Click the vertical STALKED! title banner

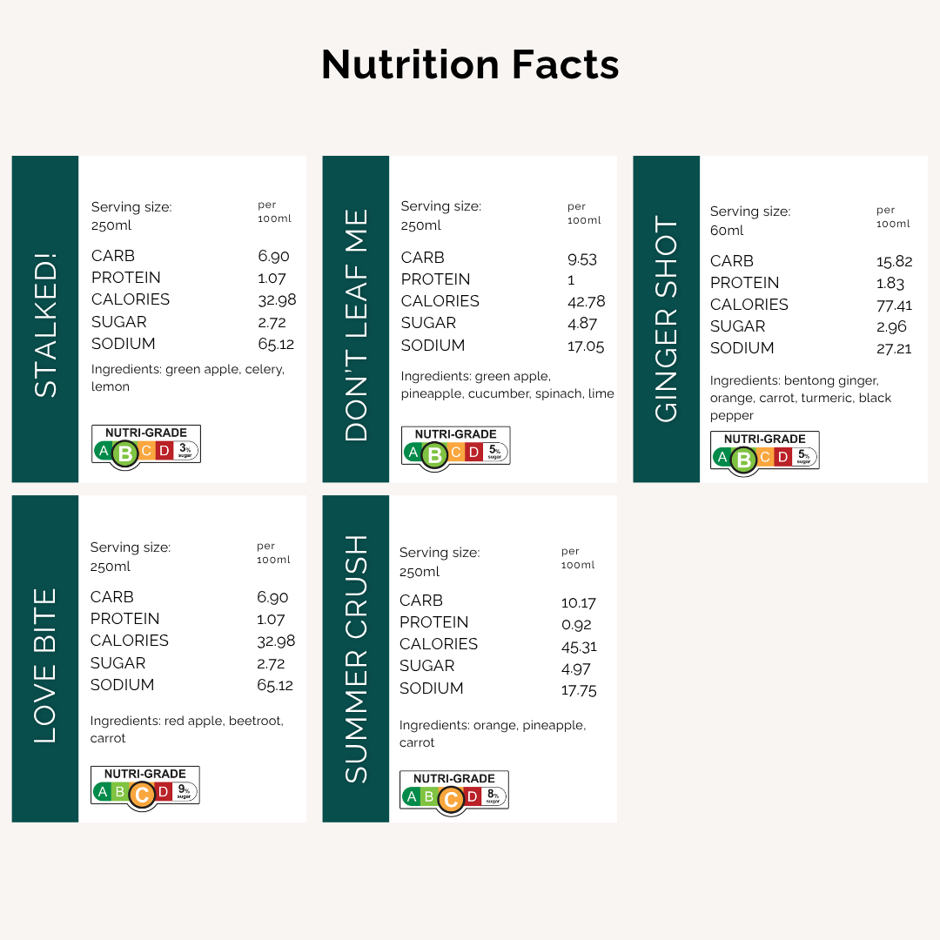[x=45, y=319]
